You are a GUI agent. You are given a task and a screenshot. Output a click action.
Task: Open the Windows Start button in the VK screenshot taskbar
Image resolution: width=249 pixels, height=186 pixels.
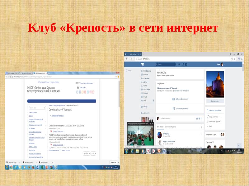click(x=127, y=151)
